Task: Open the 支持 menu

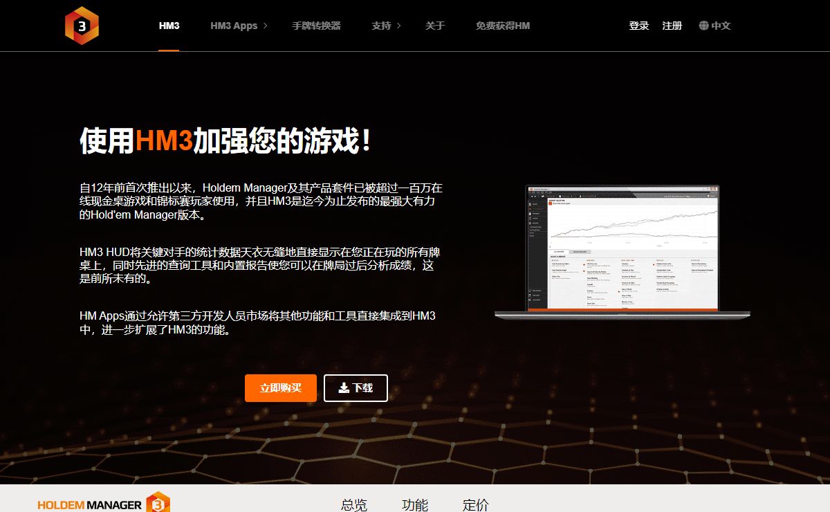Action: (381, 26)
